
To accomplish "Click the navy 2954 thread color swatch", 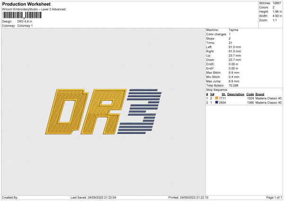I will (217, 102).
